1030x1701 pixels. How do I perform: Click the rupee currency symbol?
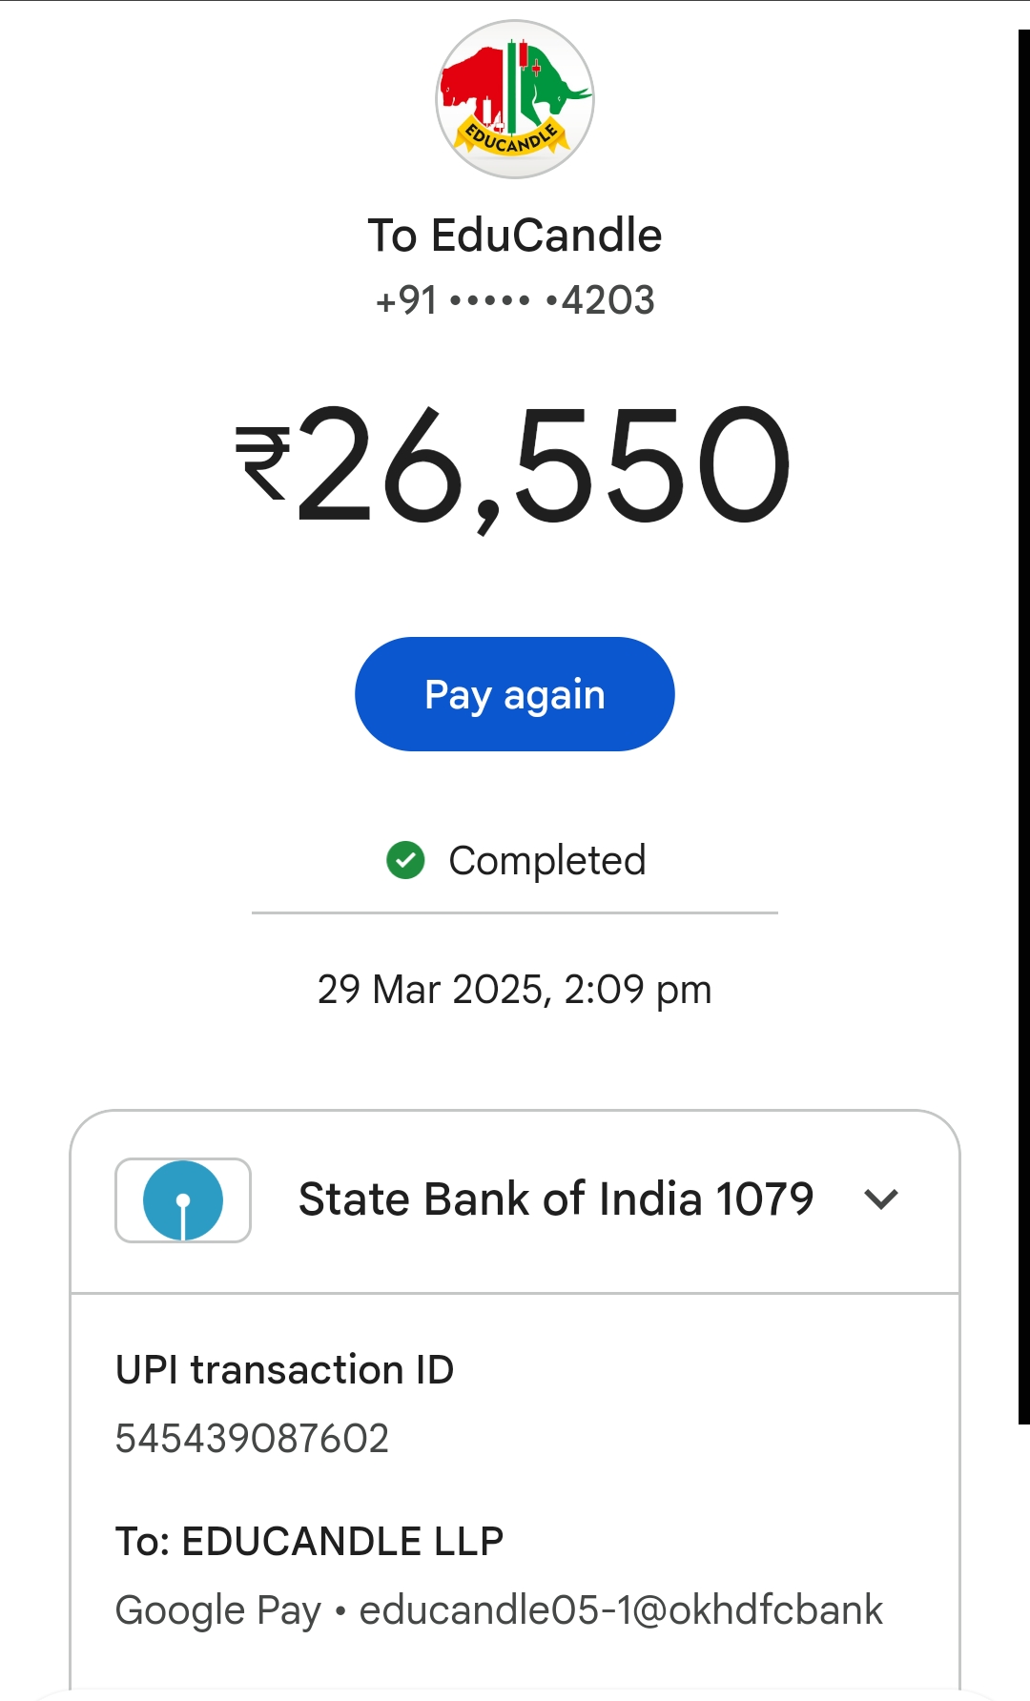pyautogui.click(x=262, y=462)
